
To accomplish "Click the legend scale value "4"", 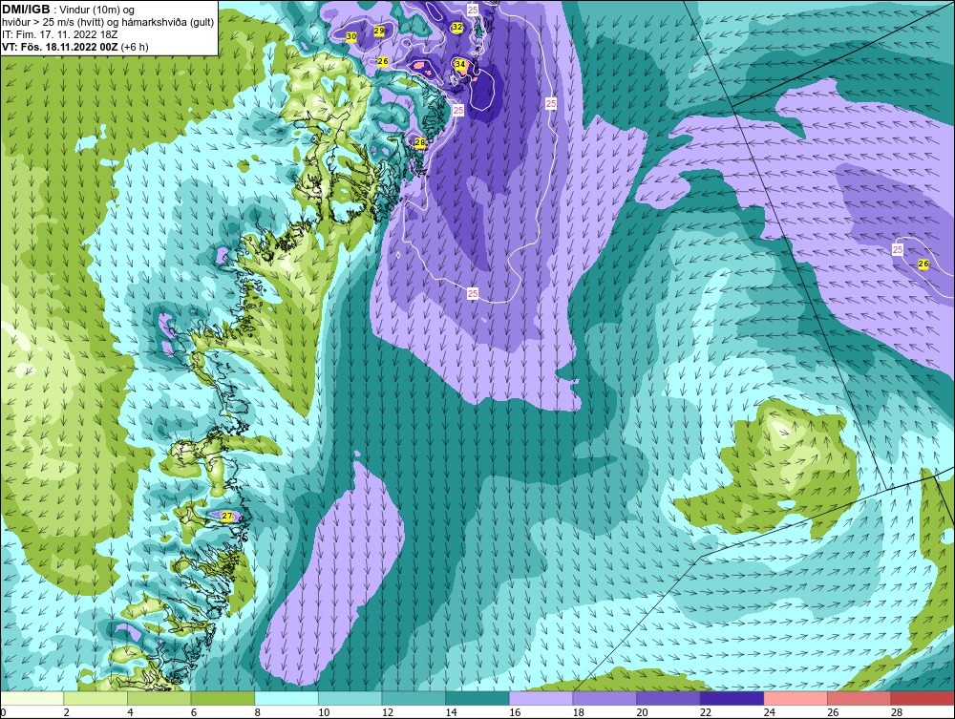I will [x=130, y=712].
